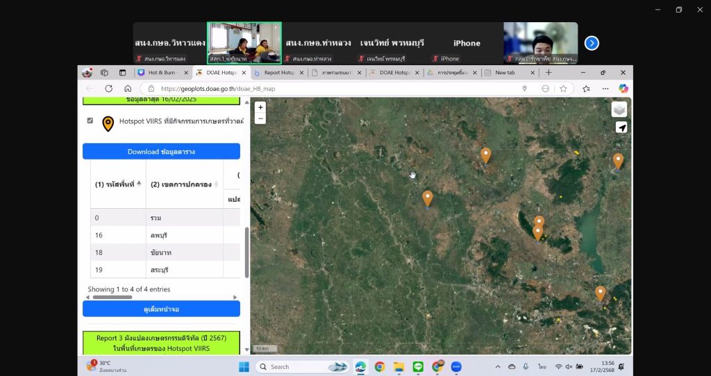Add this page to favorites
711x376 pixels.
563,89
